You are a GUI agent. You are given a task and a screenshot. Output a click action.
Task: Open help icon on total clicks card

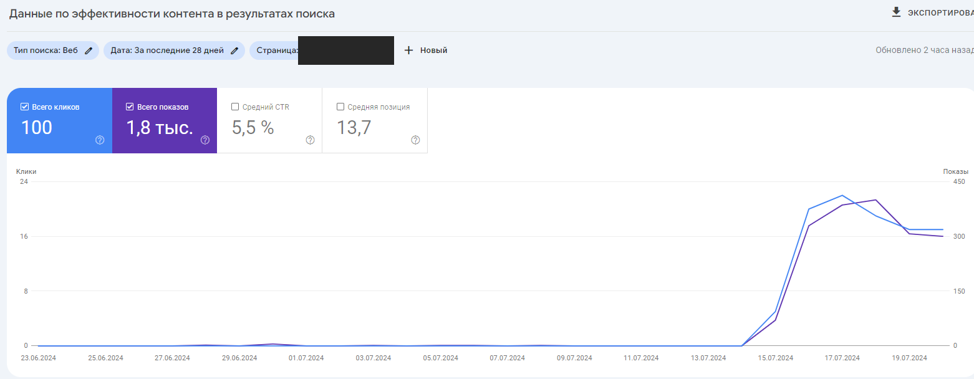point(100,140)
